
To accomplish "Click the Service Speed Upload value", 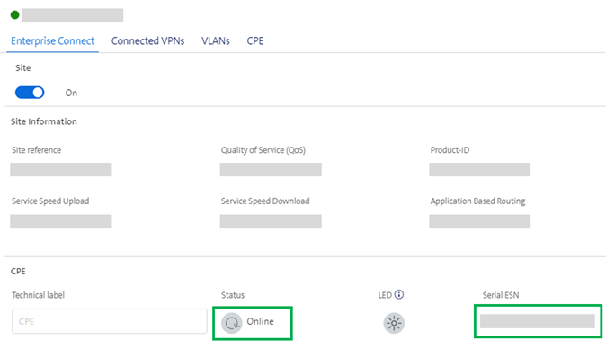I will point(61,221).
